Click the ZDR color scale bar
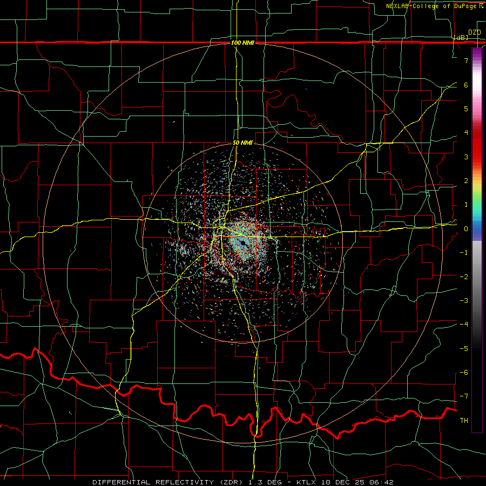 pos(477,240)
